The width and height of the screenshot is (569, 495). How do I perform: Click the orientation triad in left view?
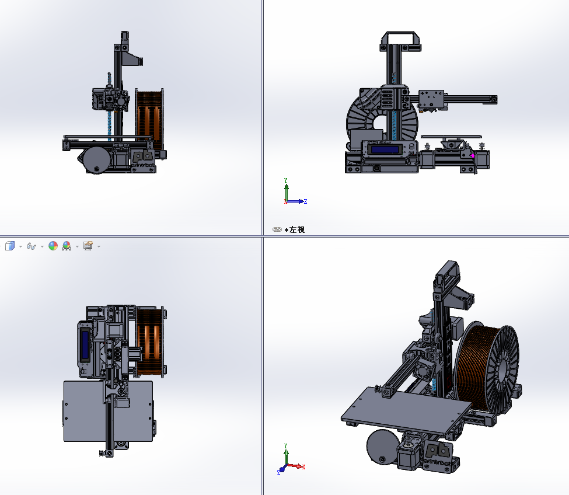295,191
